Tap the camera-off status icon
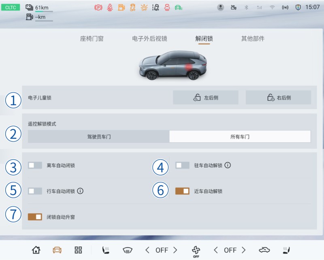Viewport: 324px width, 260px height. (234, 8)
